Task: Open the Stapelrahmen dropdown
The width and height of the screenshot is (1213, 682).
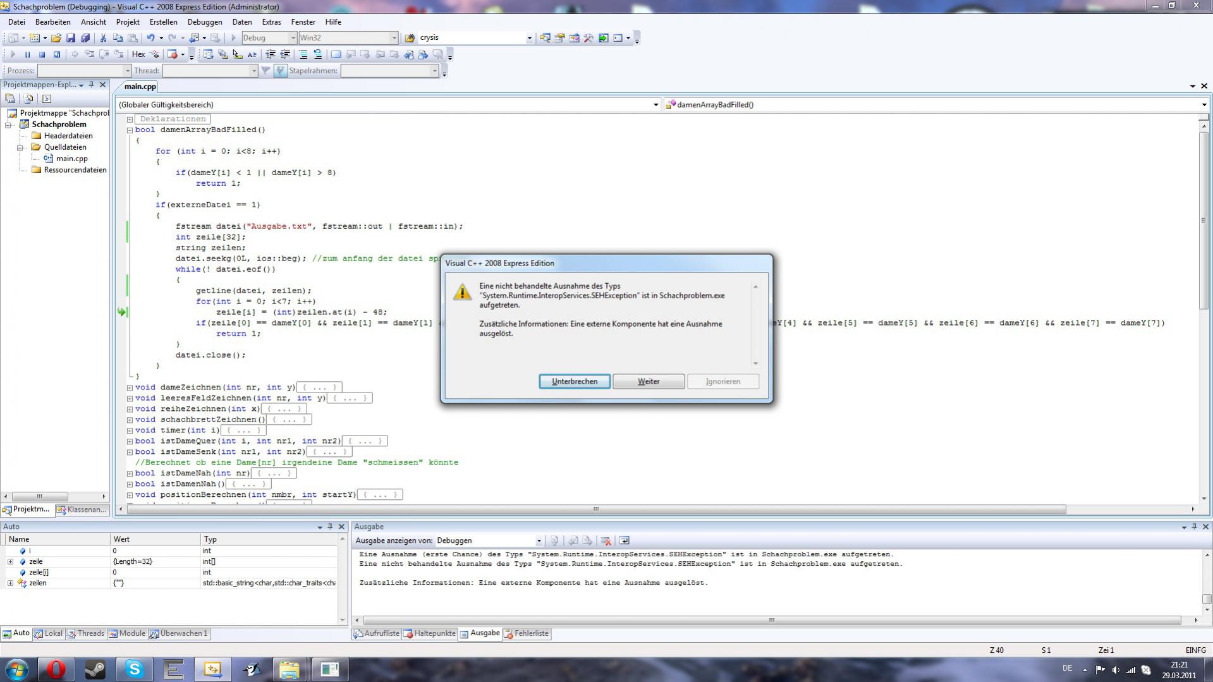Action: tap(434, 71)
